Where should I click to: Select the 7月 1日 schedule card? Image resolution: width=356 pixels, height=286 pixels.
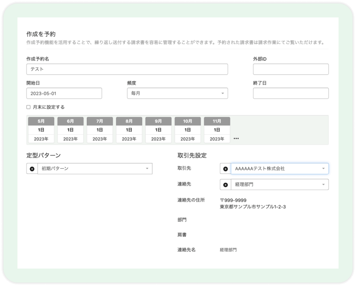coord(99,130)
